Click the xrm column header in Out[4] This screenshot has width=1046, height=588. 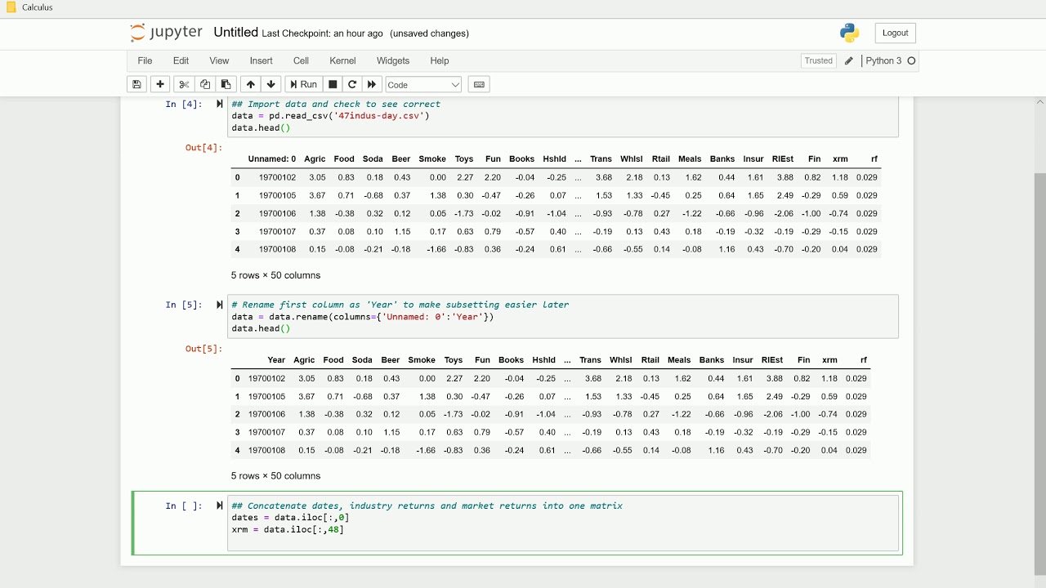point(840,159)
